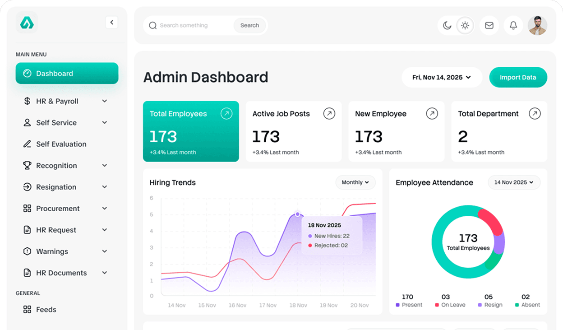
Task: Select the Dashboard sidebar icon
Action: click(x=28, y=73)
